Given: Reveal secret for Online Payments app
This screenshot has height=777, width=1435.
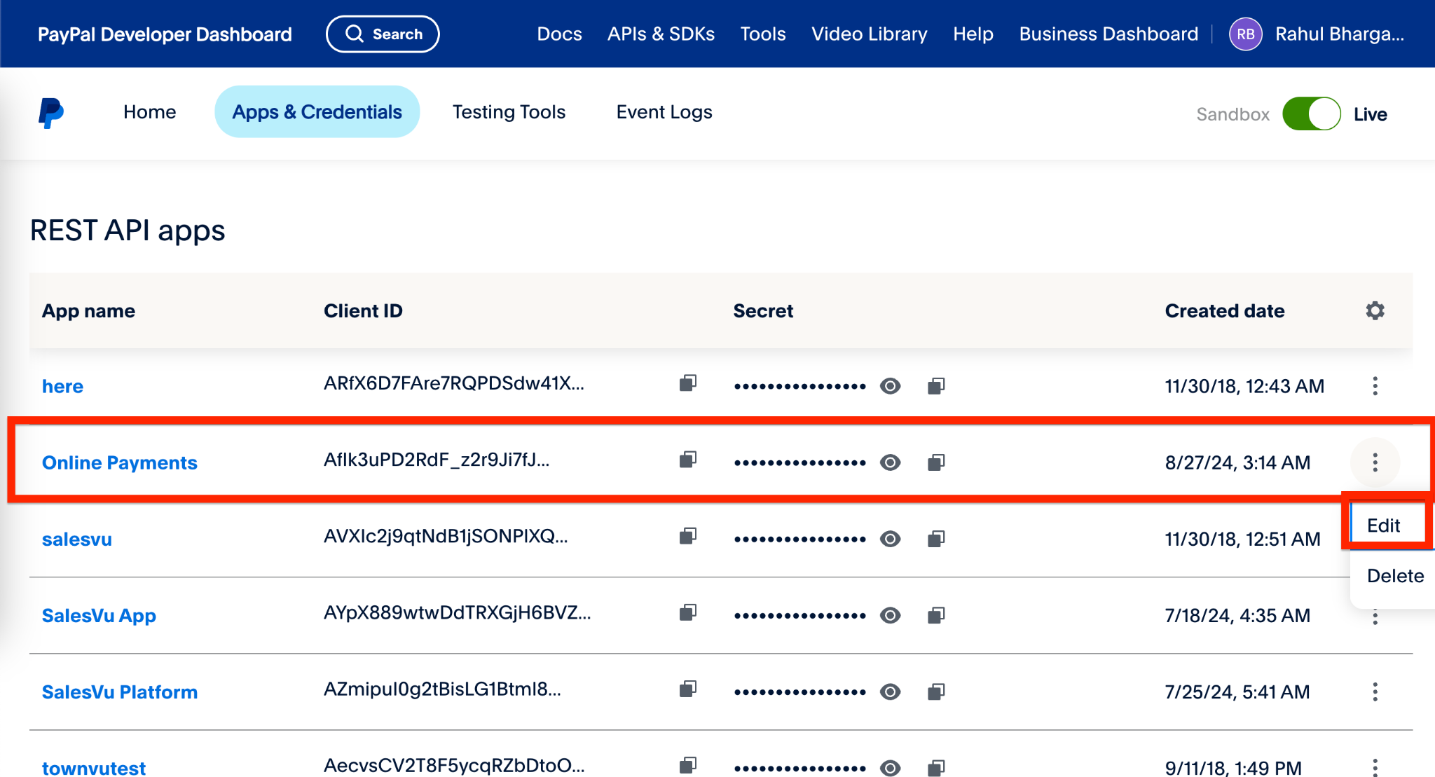Looking at the screenshot, I should click(x=890, y=462).
